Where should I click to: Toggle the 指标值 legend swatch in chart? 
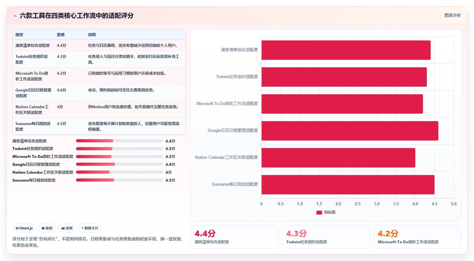coord(319,212)
